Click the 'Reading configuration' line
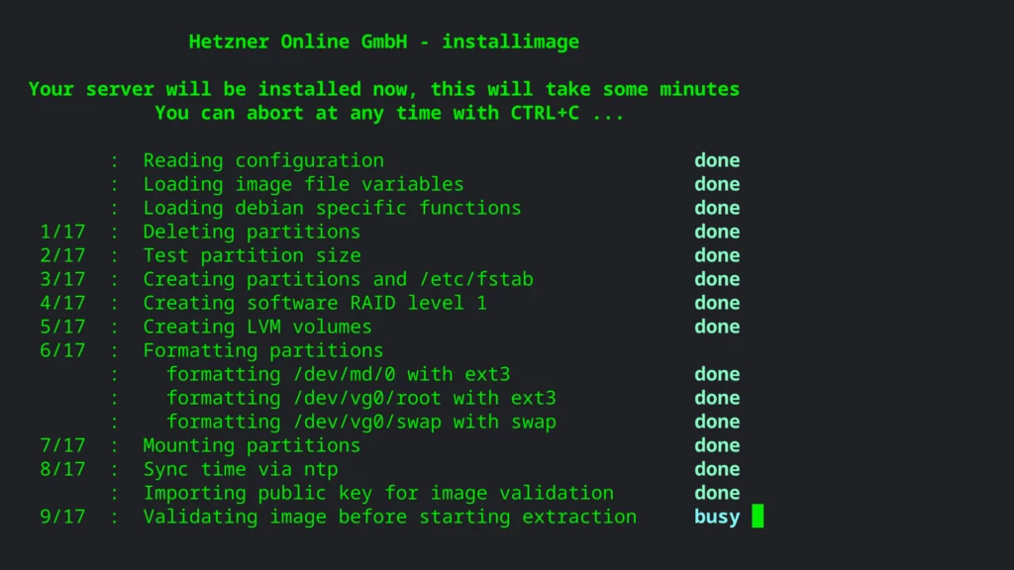This screenshot has height=570, width=1014. pyautogui.click(x=263, y=160)
